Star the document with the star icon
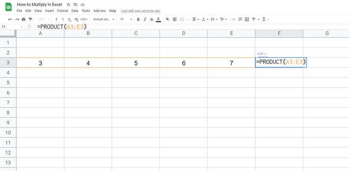The width and height of the screenshot is (349, 171). pyautogui.click(x=68, y=5)
